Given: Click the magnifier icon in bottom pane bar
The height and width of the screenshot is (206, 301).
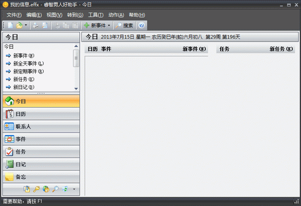Looking at the screenshot, I should (x=56, y=189).
